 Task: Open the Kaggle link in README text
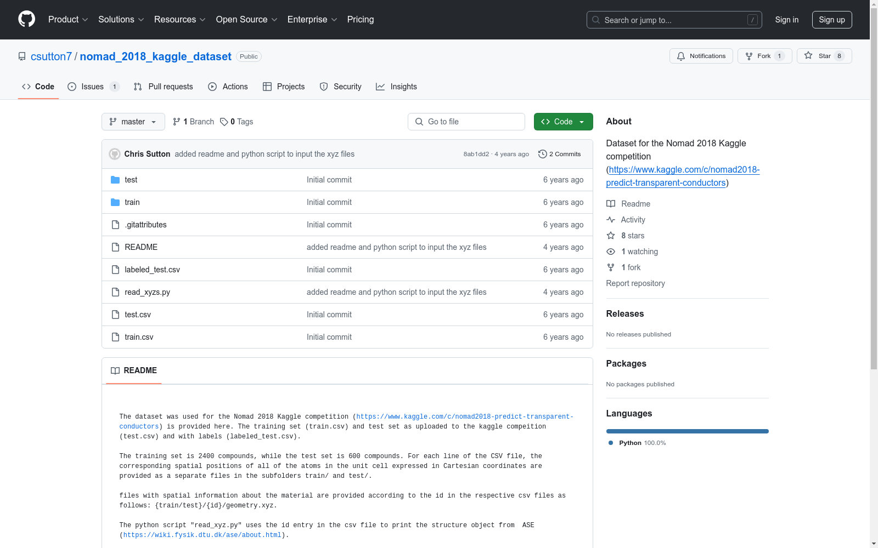(465, 417)
